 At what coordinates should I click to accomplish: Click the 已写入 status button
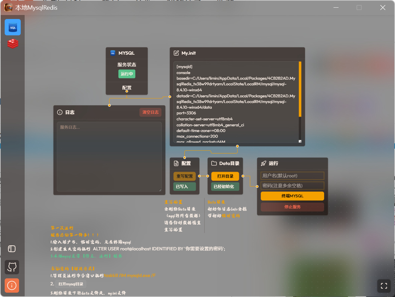coord(185,186)
